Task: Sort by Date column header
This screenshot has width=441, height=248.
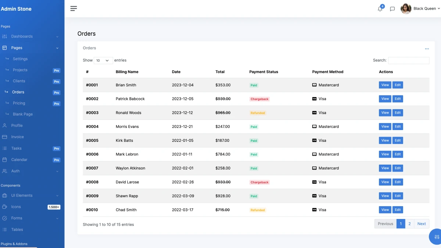Action: tap(176, 72)
